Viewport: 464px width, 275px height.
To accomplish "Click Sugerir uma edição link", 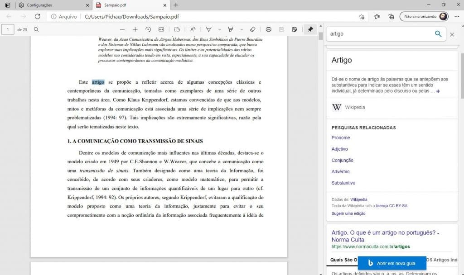I will pos(348,213).
